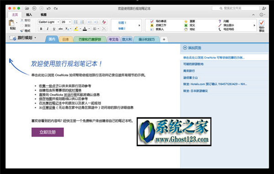
Task: Click the clear formatting eraser icon
Action: 104,22
